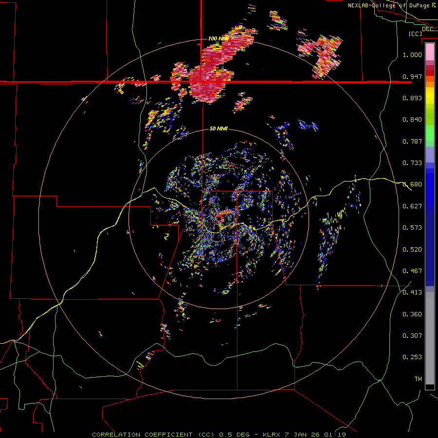Click the KLRX station ID in caption
Screen dimensions: 438x438
272,435
